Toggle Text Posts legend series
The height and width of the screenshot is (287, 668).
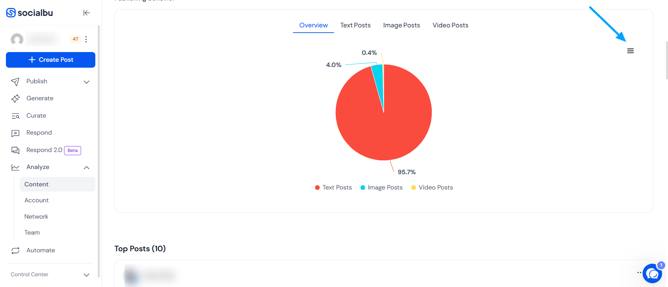(333, 187)
